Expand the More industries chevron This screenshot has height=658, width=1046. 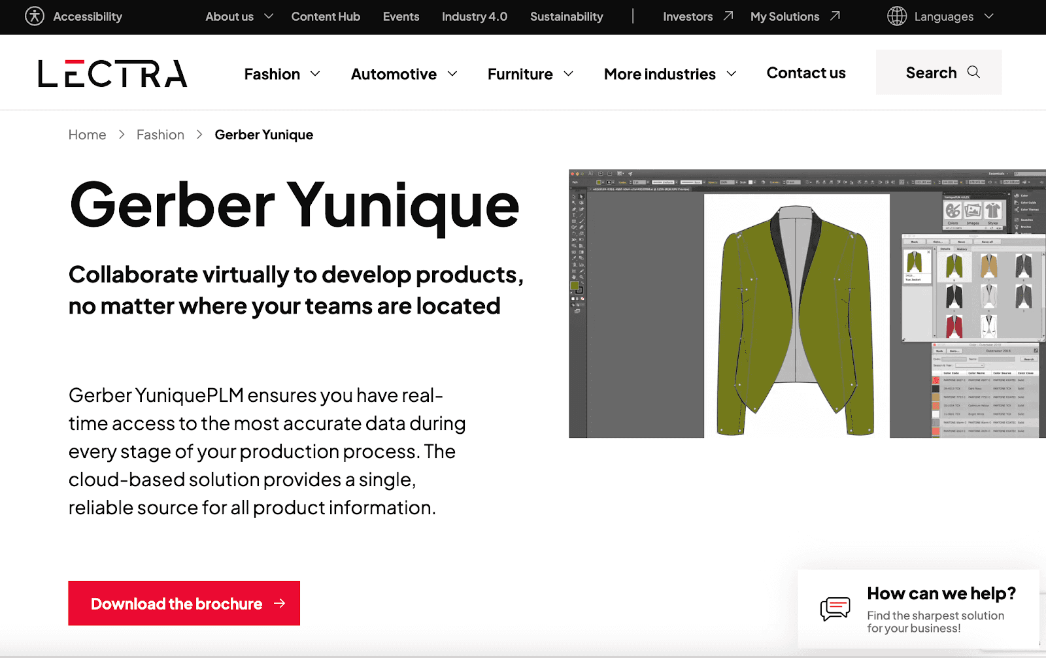click(732, 74)
